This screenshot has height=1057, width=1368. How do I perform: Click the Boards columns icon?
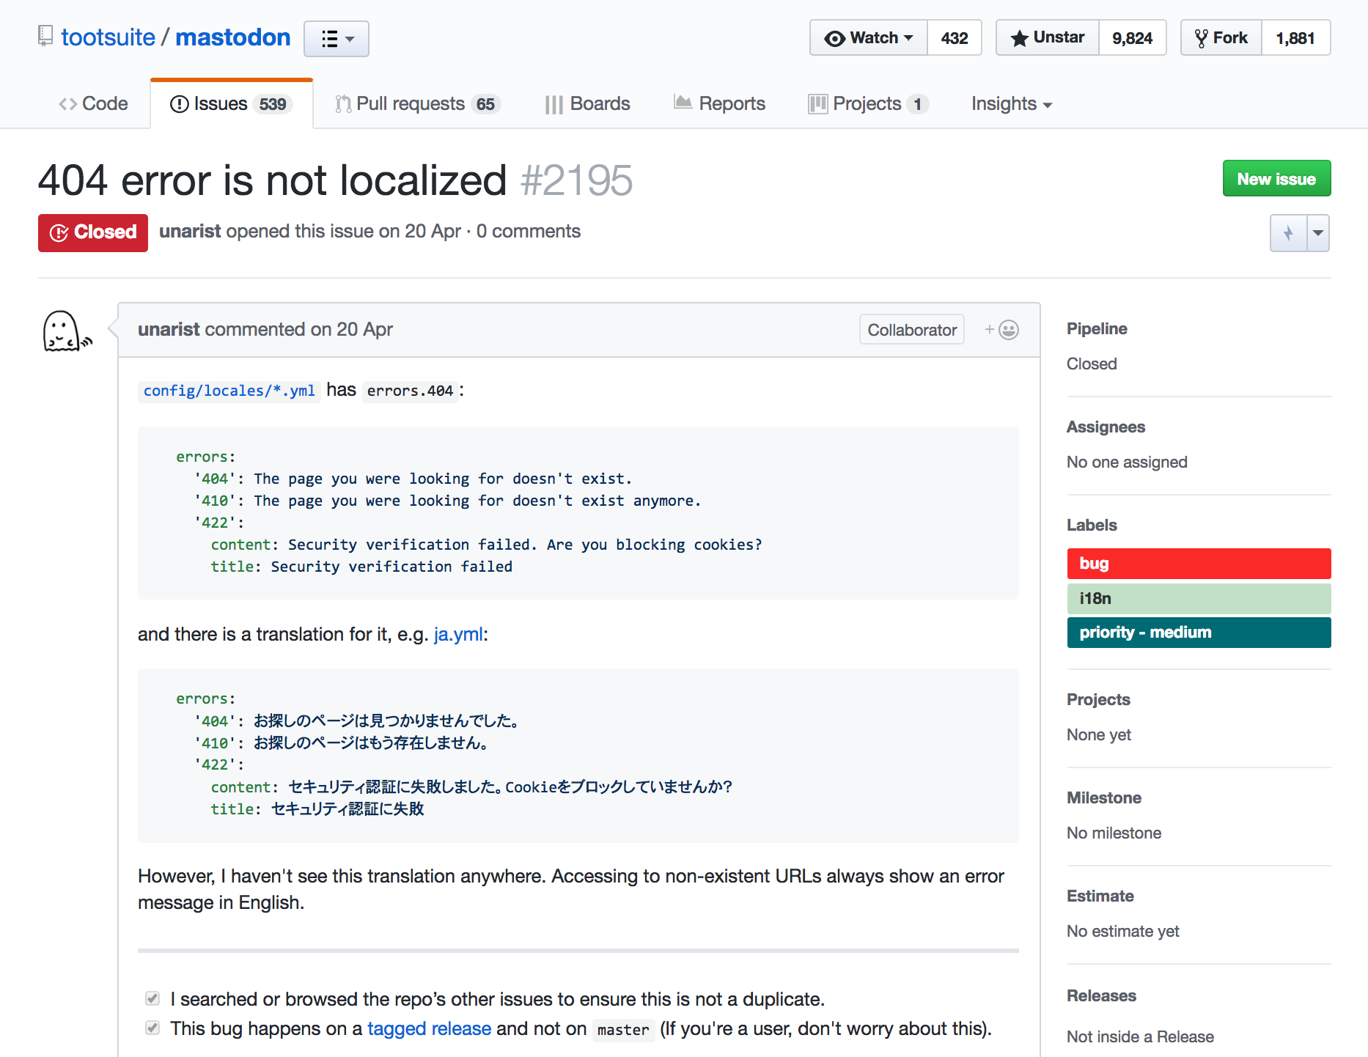(x=554, y=105)
